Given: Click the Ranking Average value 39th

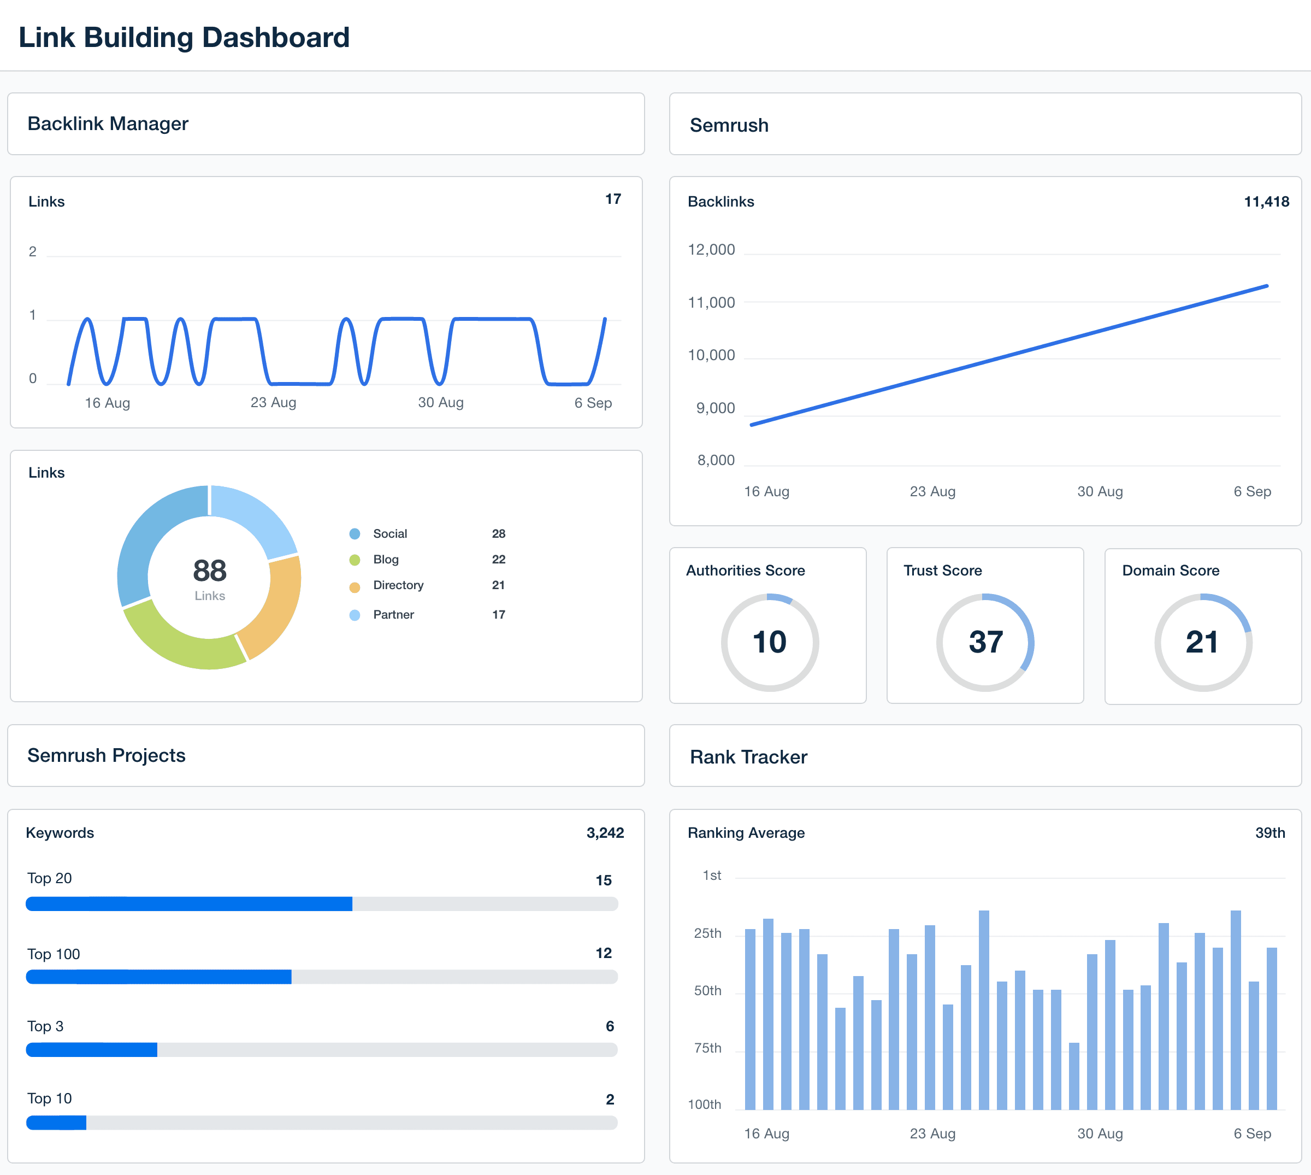Looking at the screenshot, I should tap(1271, 833).
